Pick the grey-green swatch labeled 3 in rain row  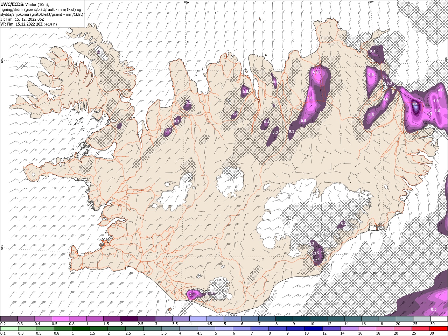[x=152, y=329]
